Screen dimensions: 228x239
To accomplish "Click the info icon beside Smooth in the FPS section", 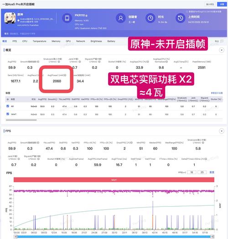I will pyautogui.click(x=38, y=142).
